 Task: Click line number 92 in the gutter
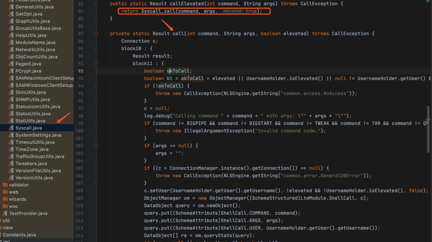[x=81, y=71]
